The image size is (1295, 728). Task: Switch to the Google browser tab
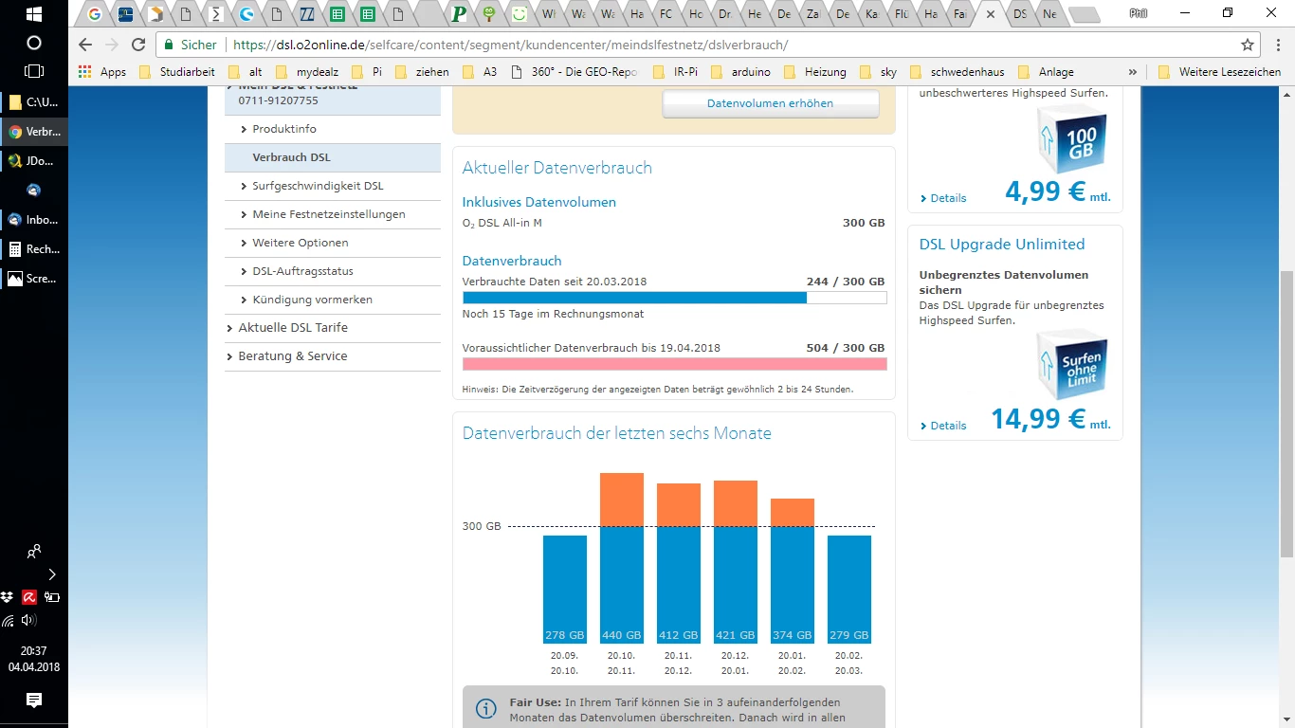95,14
